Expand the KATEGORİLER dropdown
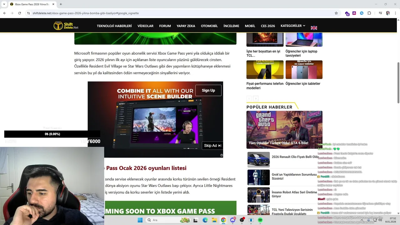Image resolution: width=400 pixels, height=225 pixels. point(293,26)
